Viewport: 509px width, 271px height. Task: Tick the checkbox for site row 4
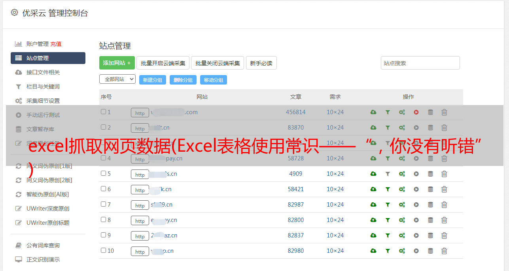pos(103,158)
